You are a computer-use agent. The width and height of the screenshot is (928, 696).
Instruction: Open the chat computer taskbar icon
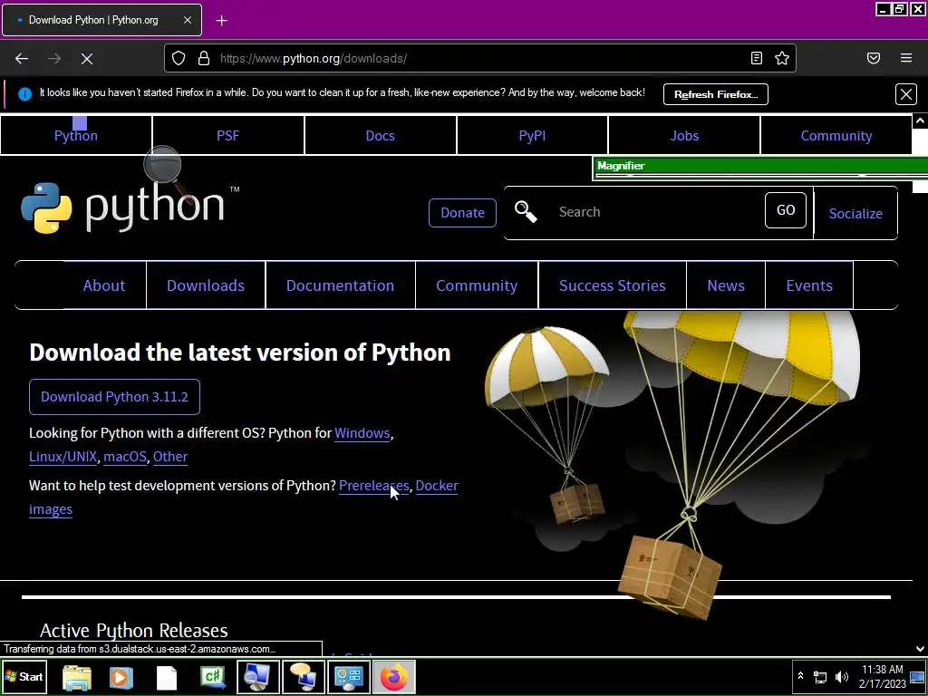click(304, 677)
